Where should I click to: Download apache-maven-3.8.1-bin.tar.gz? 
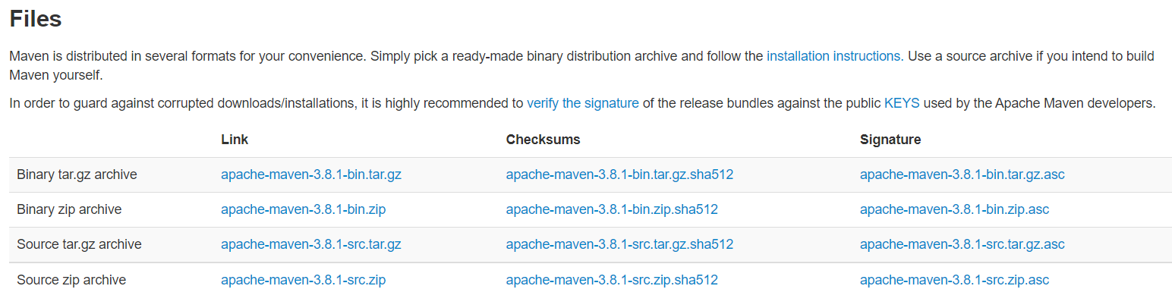310,174
